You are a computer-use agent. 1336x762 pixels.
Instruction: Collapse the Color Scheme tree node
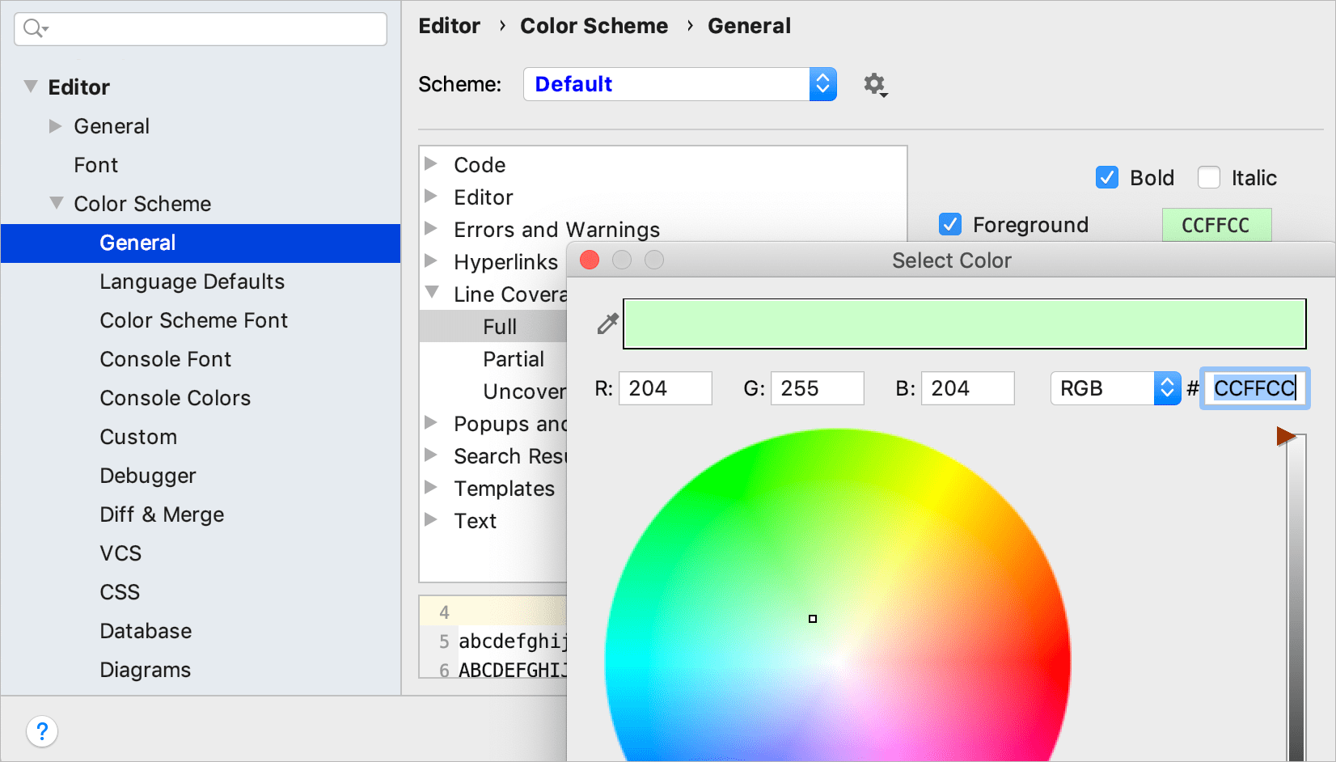(56, 203)
